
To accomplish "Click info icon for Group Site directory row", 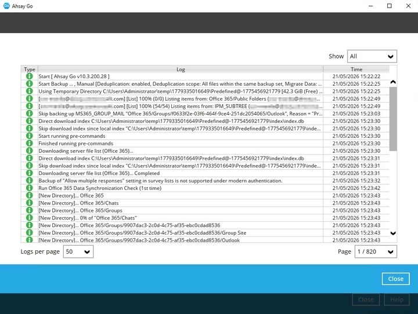I will 30,233.
